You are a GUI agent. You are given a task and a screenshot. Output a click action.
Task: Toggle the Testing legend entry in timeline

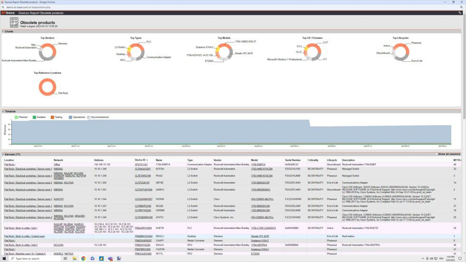click(x=57, y=117)
